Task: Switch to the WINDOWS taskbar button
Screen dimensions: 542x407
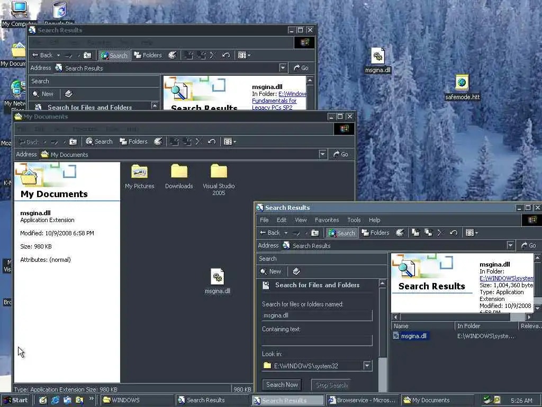Action: [x=138, y=400]
